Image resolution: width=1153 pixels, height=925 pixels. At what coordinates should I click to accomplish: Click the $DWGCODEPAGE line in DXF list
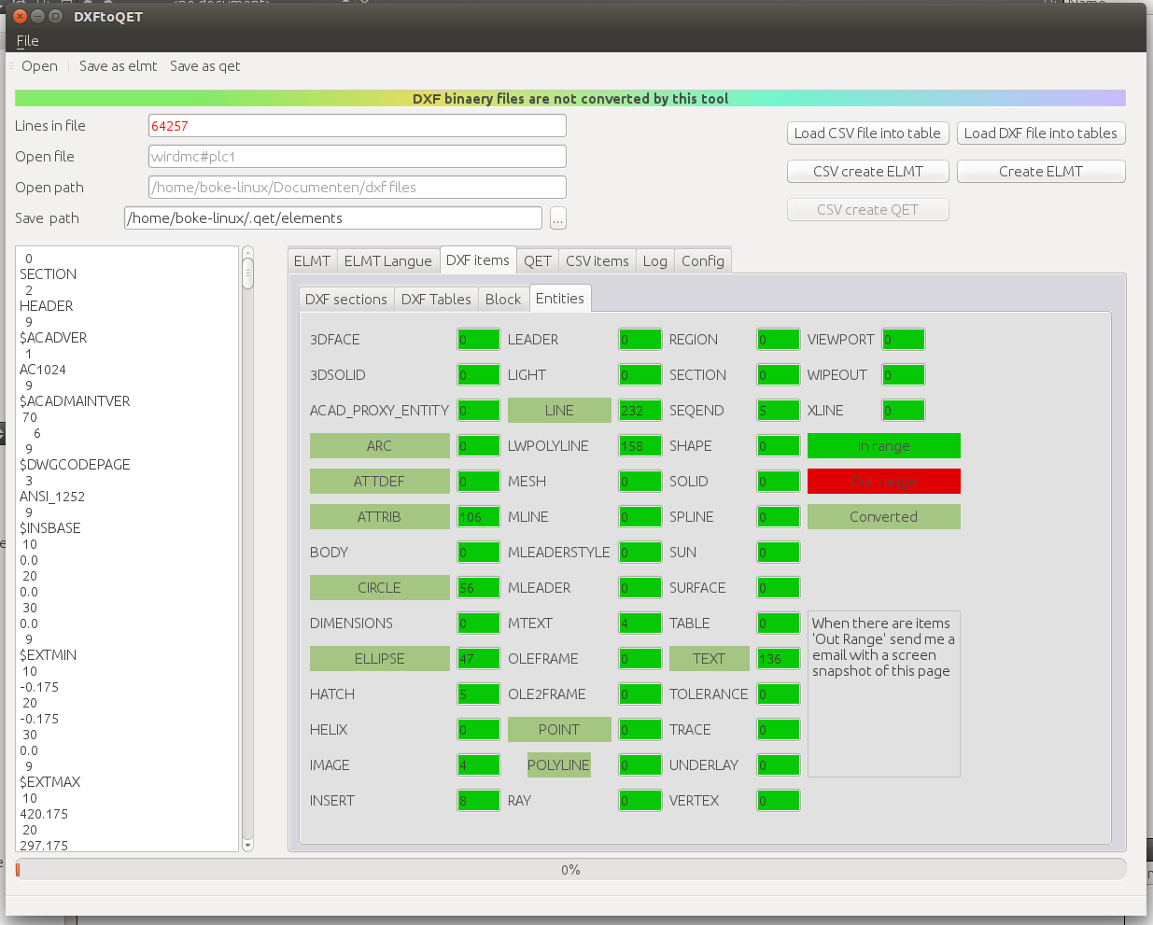coord(75,465)
